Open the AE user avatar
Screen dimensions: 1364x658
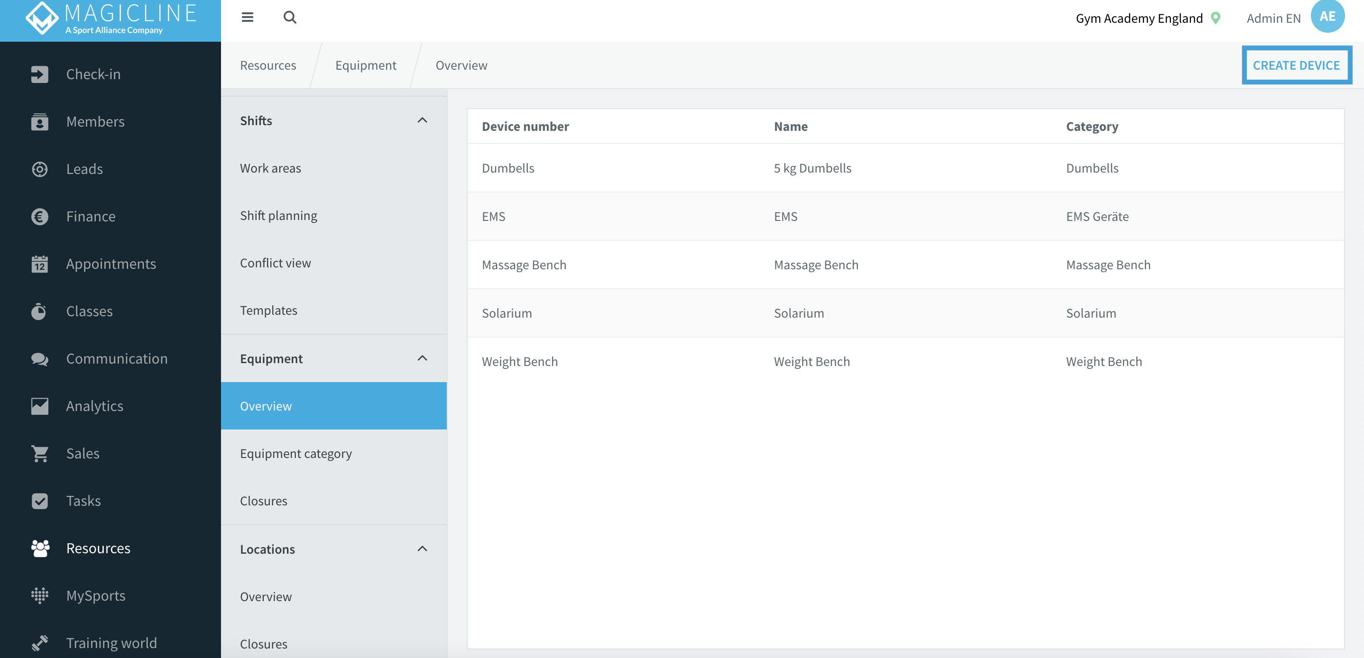tap(1327, 17)
